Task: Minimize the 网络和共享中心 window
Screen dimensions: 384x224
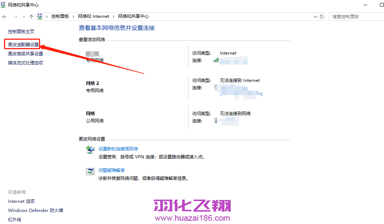Action: pyautogui.click(x=365, y=5)
